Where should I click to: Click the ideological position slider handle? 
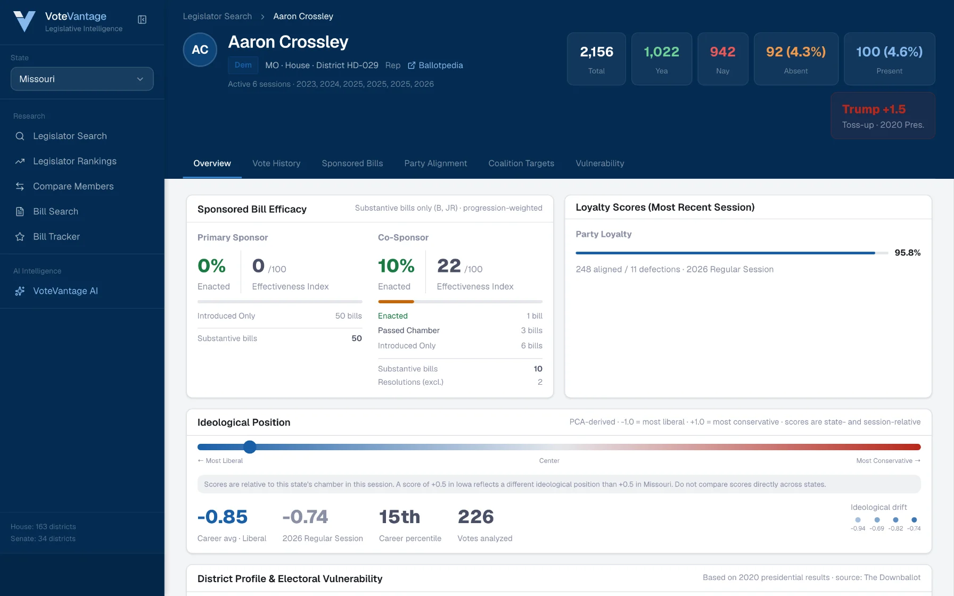[x=250, y=447]
